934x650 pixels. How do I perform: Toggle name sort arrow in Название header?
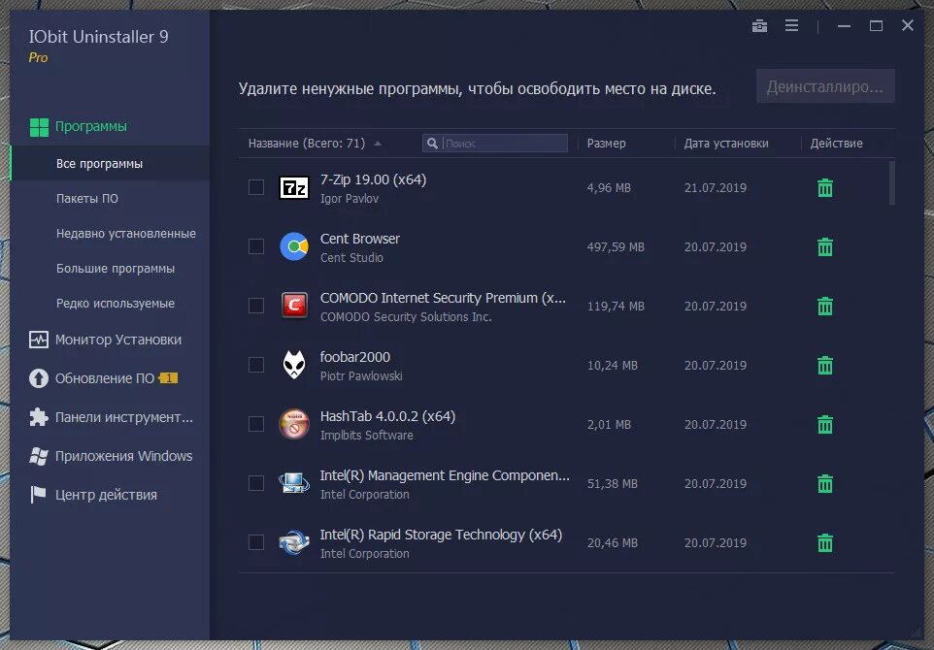point(378,144)
